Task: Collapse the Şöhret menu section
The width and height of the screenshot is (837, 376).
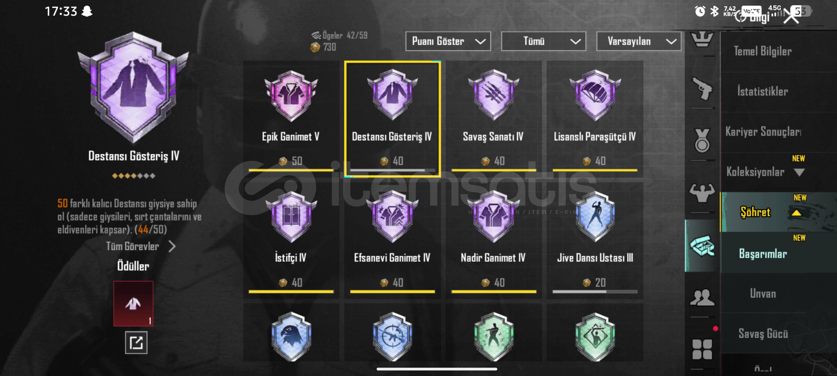Action: pyautogui.click(x=796, y=213)
